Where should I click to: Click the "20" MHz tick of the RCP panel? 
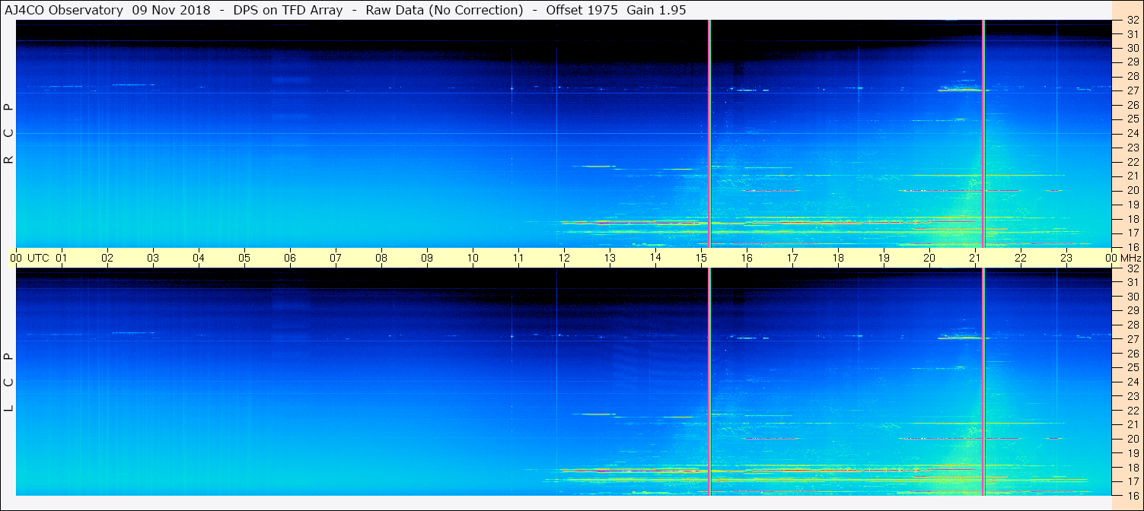point(1133,190)
